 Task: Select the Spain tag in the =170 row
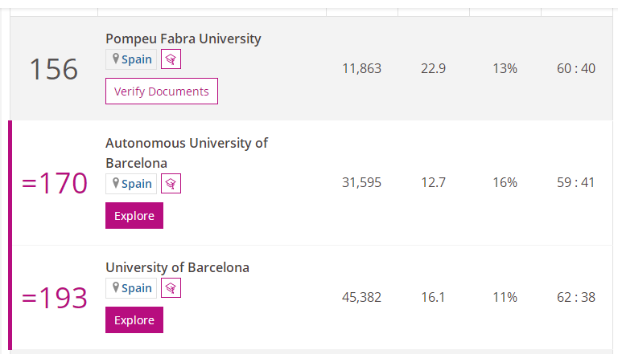click(x=131, y=183)
